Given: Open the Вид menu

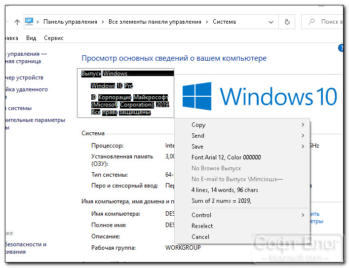Looking at the screenshot, I should tap(31, 38).
